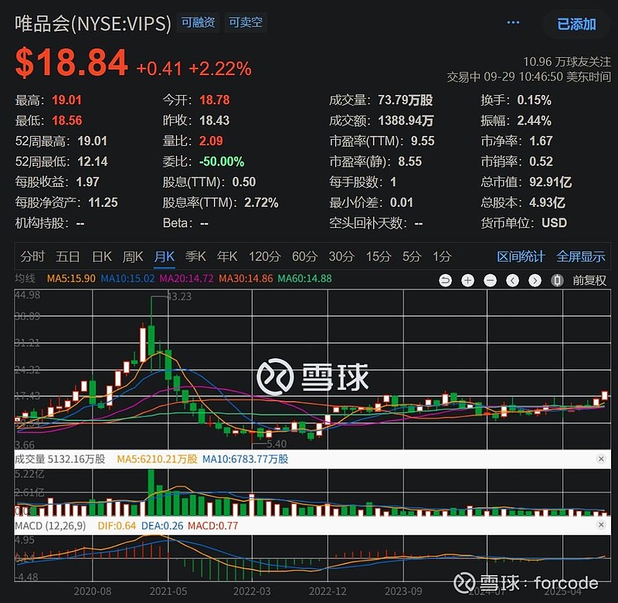Click the 2022-03 date axis label
Screen dimensions: 618x603
[252, 591]
